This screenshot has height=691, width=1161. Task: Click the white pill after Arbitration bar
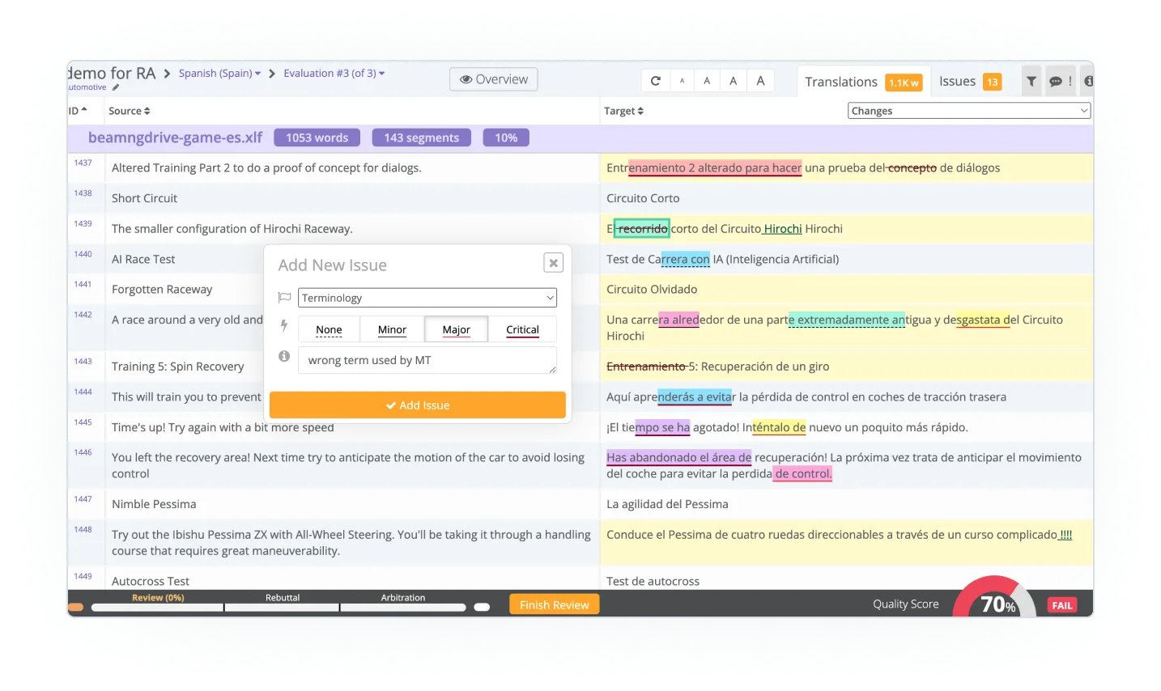482,607
